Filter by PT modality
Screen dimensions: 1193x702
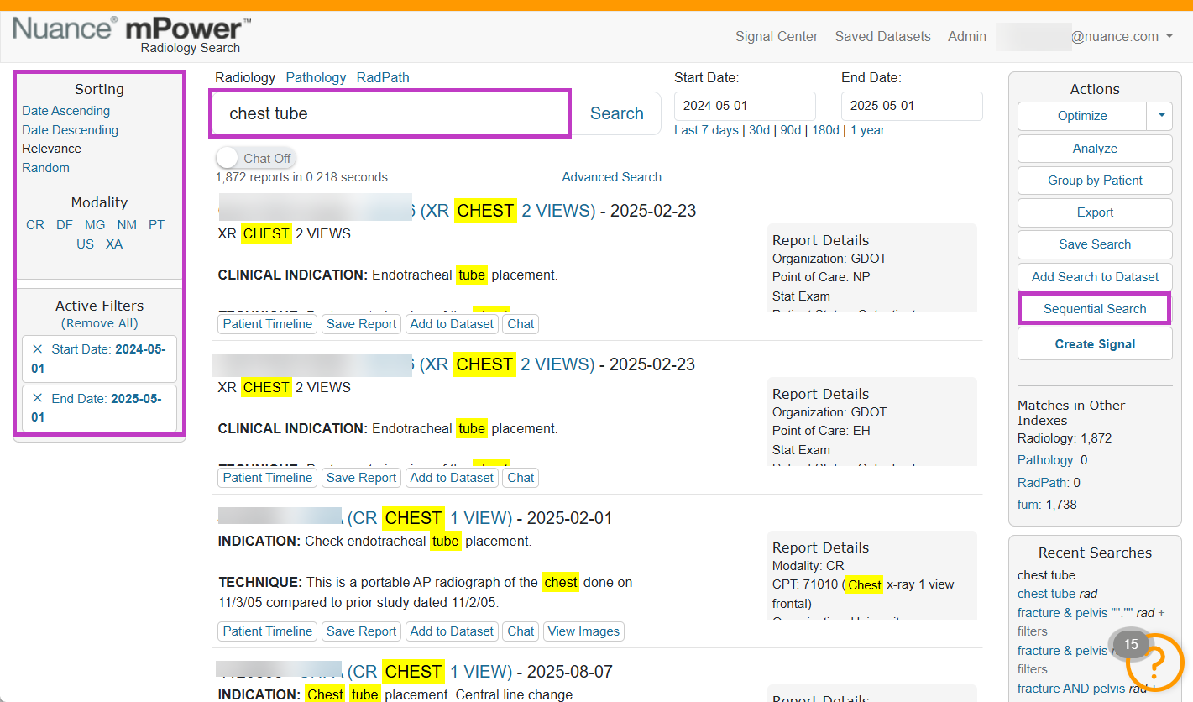point(156,225)
